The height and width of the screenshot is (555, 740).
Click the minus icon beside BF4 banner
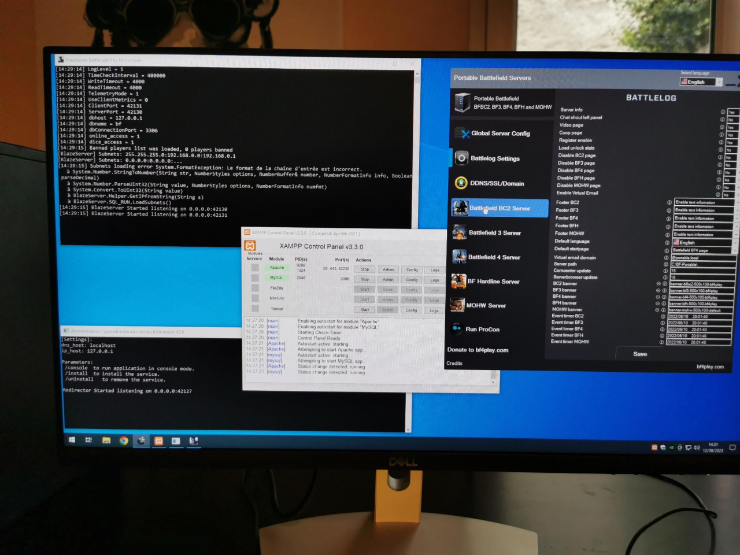coord(658,297)
